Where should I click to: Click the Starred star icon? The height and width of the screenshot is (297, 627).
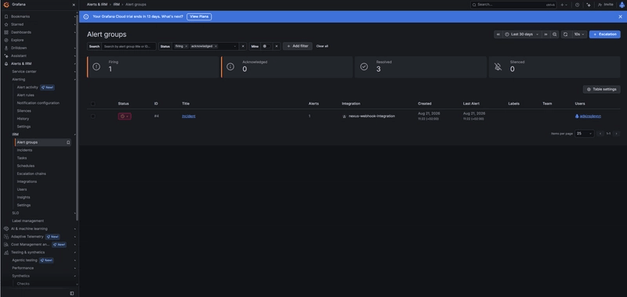pyautogui.click(x=6, y=24)
